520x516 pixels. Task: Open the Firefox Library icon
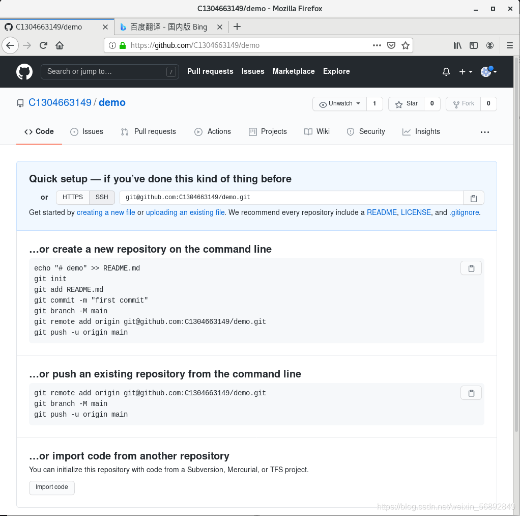[x=457, y=45]
